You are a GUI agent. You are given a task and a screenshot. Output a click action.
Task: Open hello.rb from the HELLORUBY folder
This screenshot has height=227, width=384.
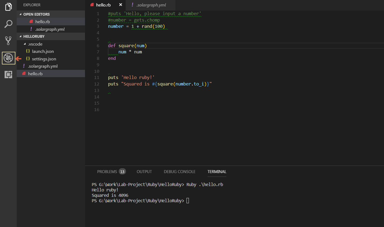tap(35, 73)
